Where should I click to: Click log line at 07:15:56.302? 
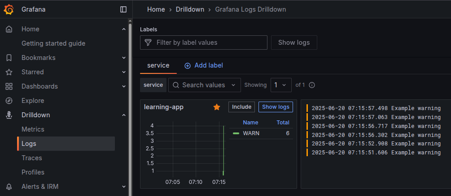[376, 135]
